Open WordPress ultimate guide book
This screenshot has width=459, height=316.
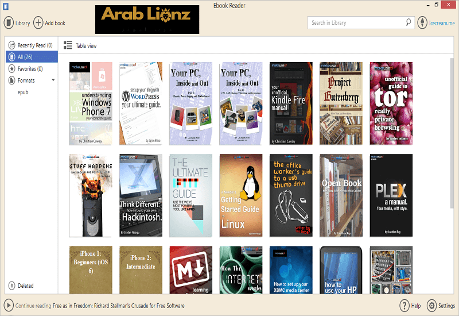point(141,103)
